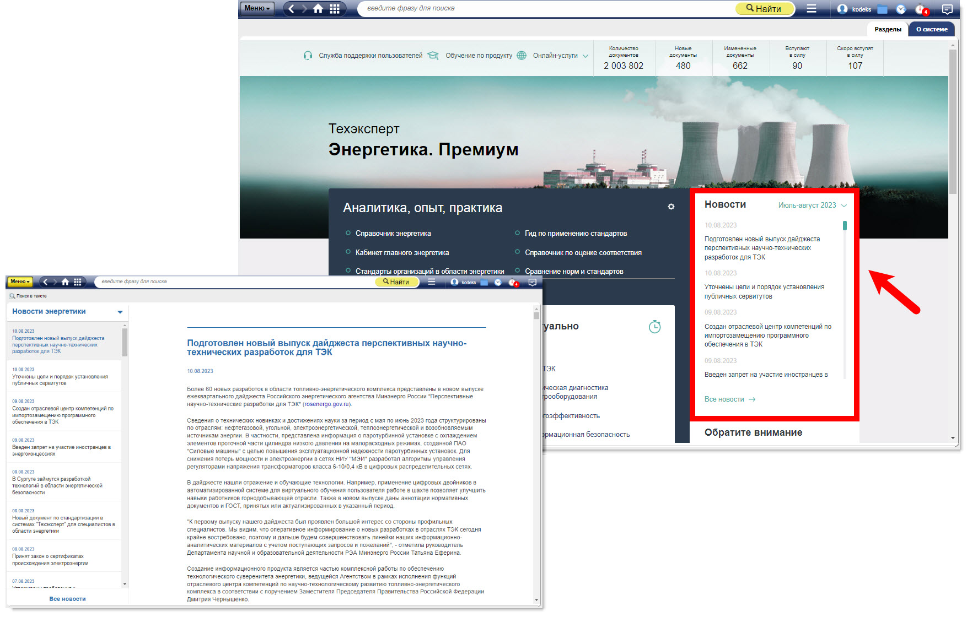Click the globe online services icon
The height and width of the screenshot is (617, 967).
point(522,55)
